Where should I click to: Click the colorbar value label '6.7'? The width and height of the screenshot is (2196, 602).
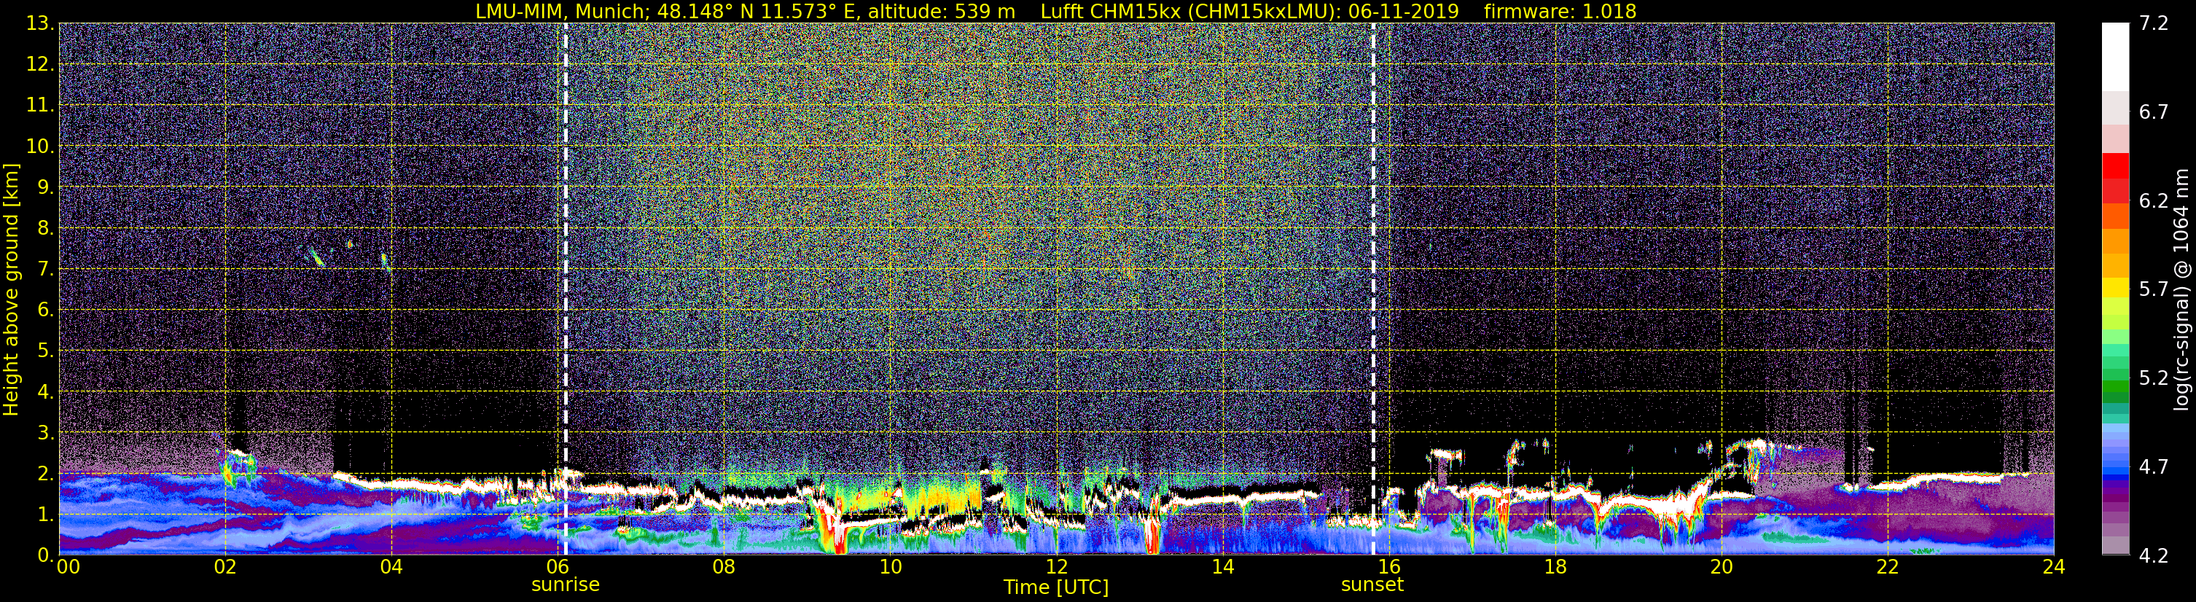point(2154,112)
